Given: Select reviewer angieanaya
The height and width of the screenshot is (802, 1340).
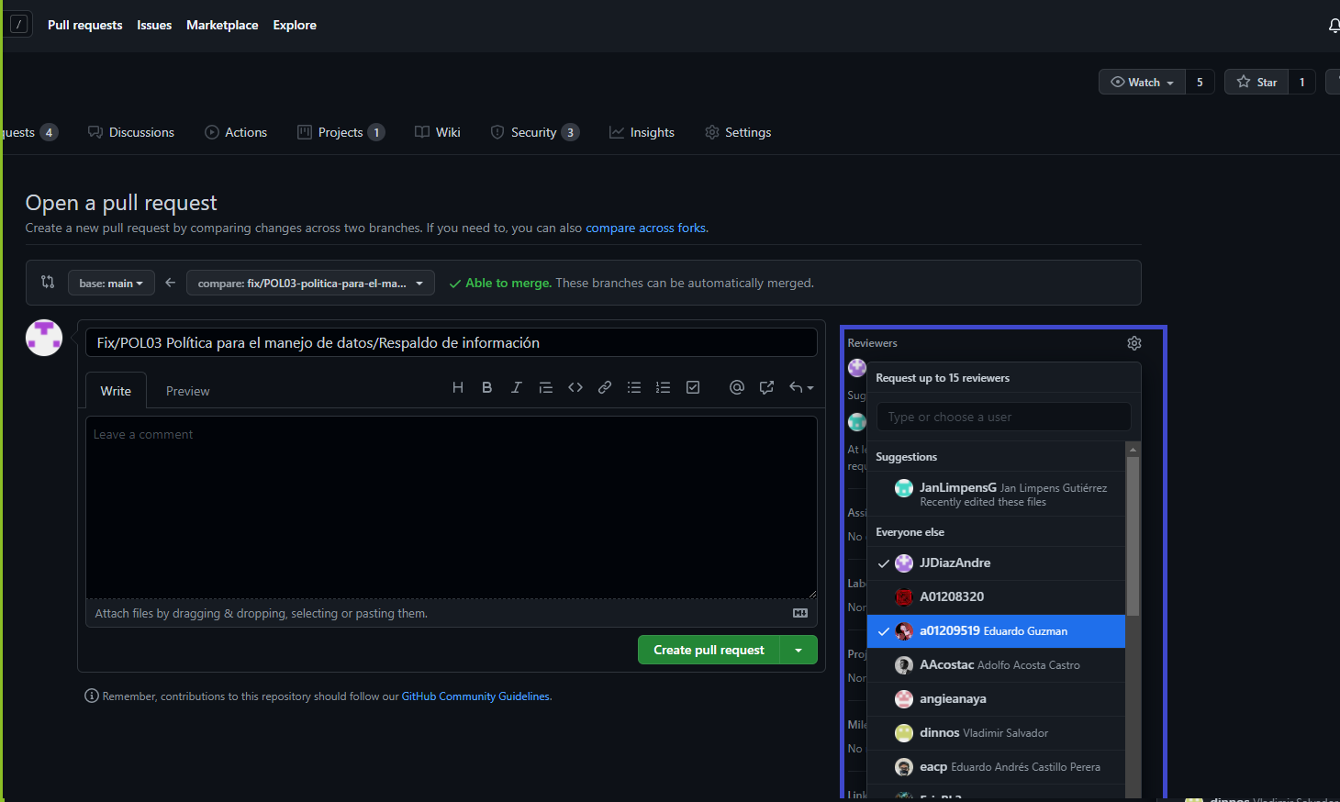Looking at the screenshot, I should 996,699.
